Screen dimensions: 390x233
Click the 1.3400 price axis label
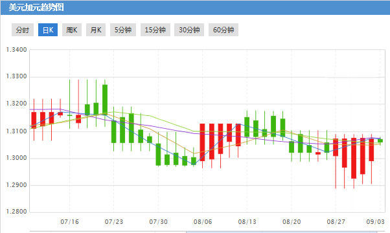tap(16, 50)
